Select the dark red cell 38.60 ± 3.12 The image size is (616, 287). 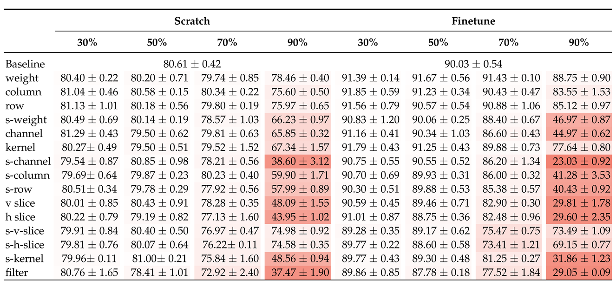[297, 162]
